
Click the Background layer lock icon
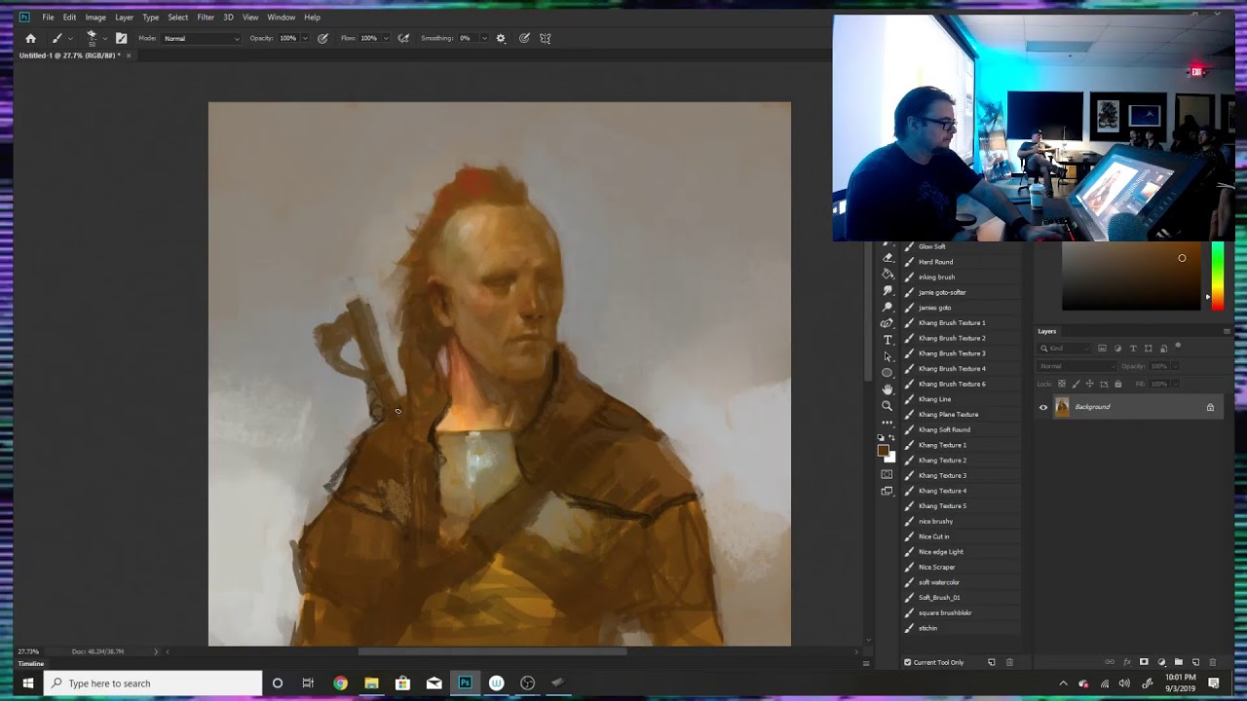tap(1210, 407)
